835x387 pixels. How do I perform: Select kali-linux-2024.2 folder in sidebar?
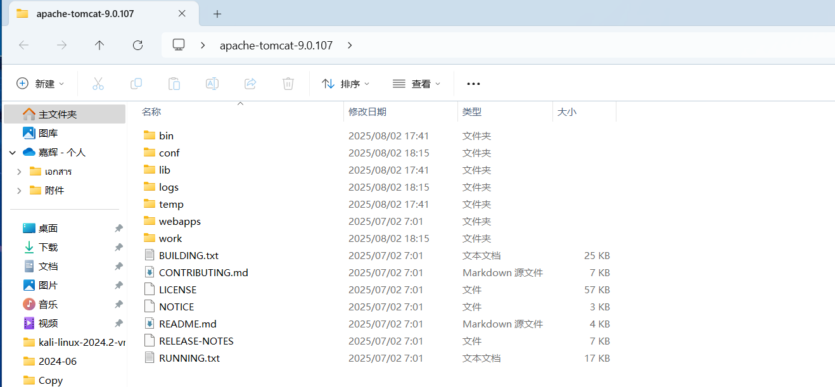click(x=74, y=342)
